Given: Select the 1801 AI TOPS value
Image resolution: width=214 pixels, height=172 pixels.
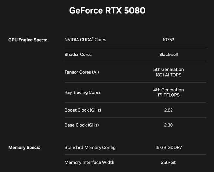Looking at the screenshot, I should [x=168, y=75].
